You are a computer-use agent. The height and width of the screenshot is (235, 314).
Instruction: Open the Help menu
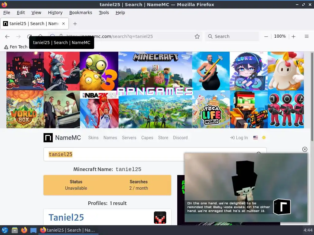click(120, 13)
